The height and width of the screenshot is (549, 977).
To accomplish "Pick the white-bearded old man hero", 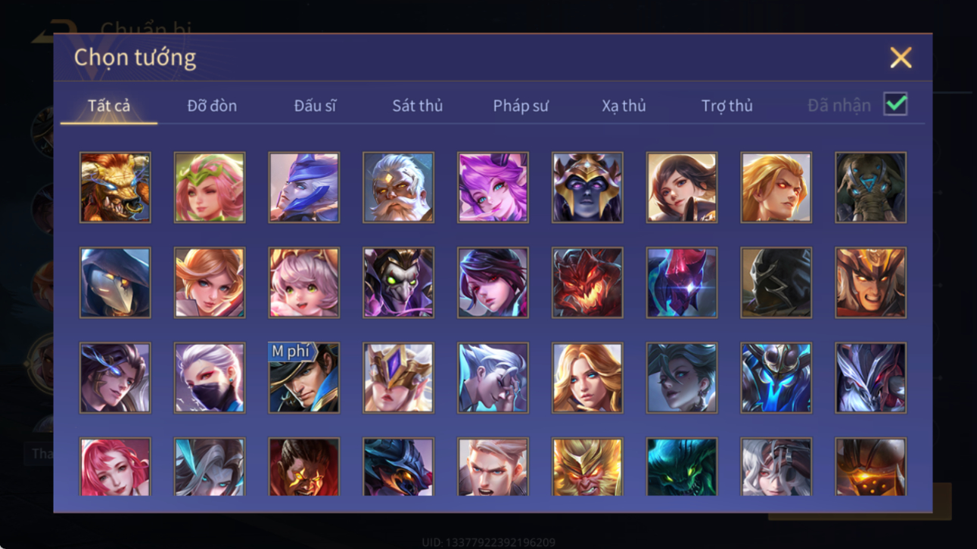I will click(x=398, y=188).
